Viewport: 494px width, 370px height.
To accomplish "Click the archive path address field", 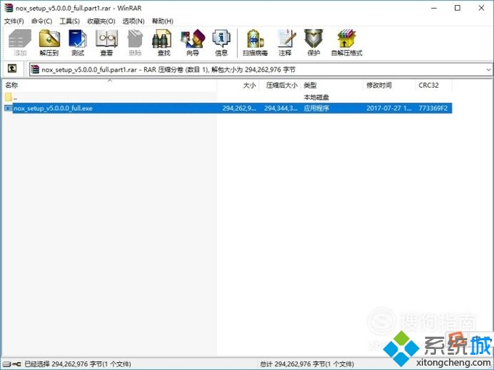I will [x=261, y=70].
